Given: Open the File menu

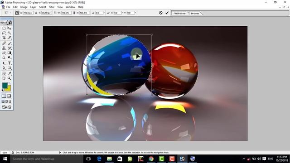Looking at the screenshot, I should 8,7.
